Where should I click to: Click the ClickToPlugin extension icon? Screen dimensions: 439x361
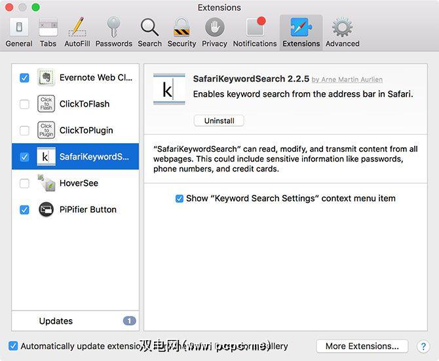click(x=47, y=130)
